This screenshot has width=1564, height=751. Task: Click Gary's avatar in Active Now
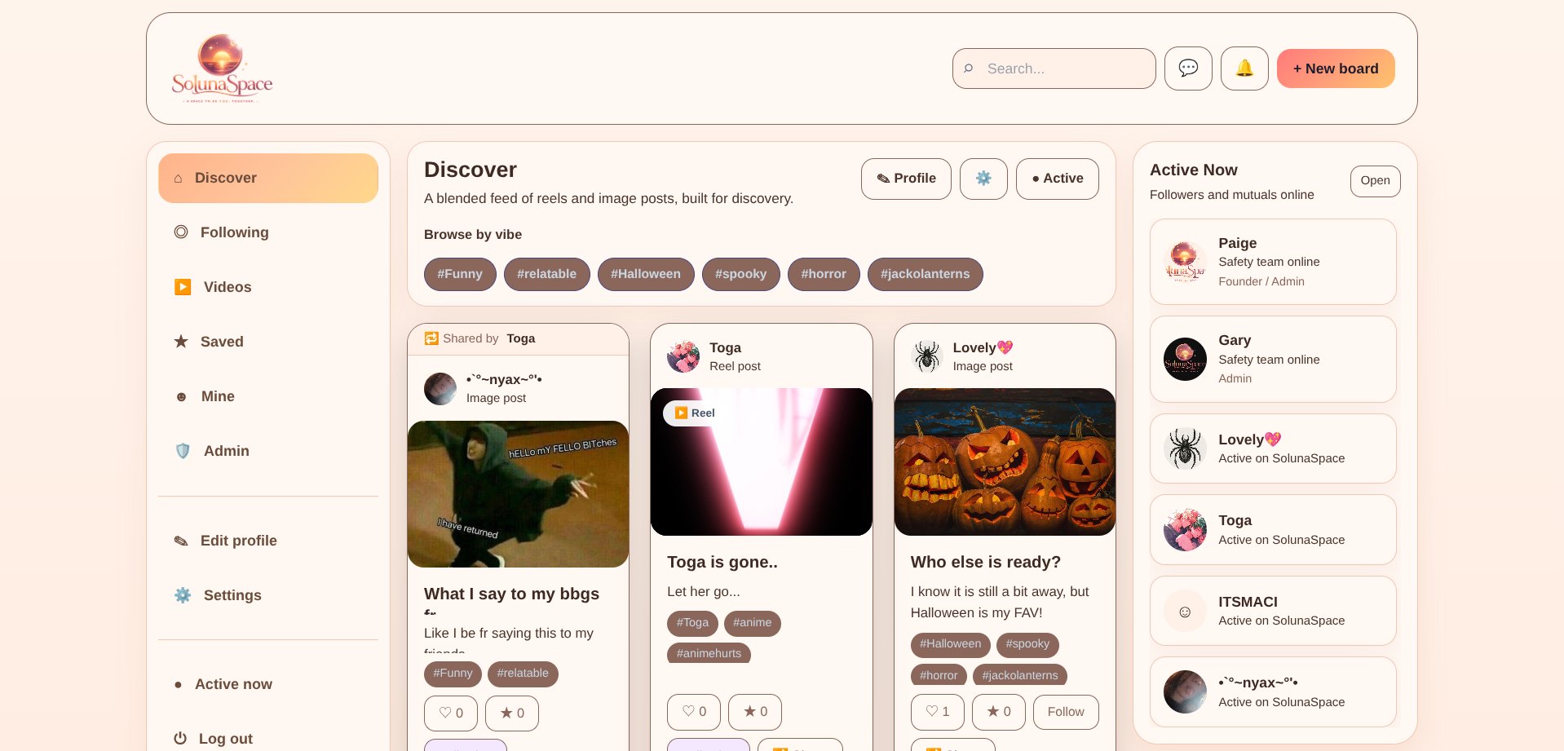1185,359
